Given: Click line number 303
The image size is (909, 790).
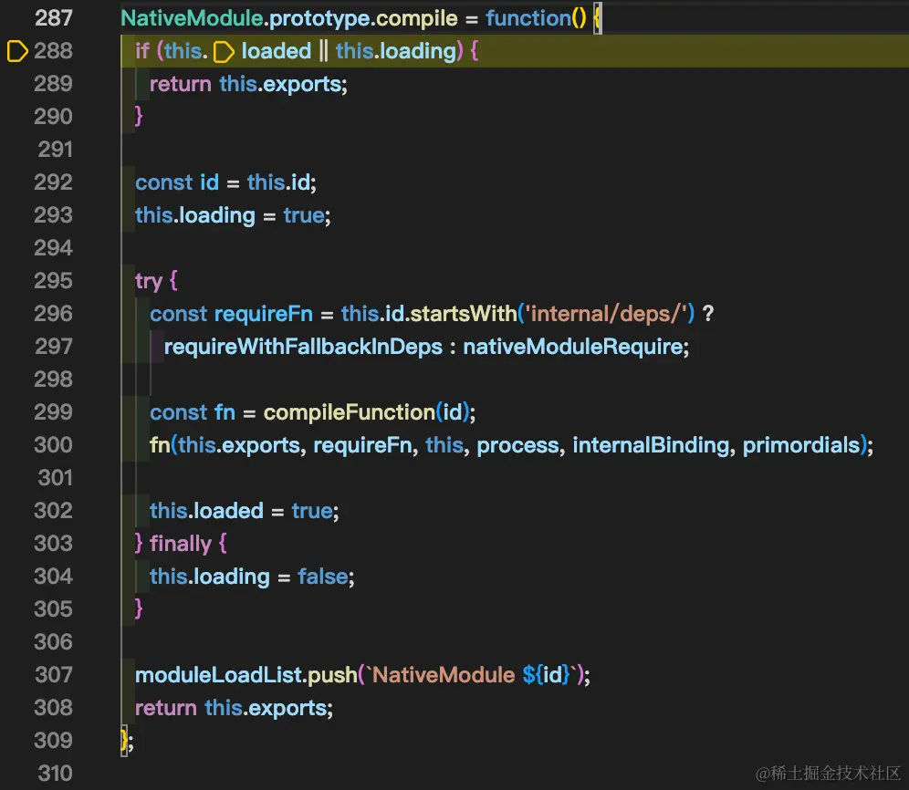Looking at the screenshot, I should [53, 544].
